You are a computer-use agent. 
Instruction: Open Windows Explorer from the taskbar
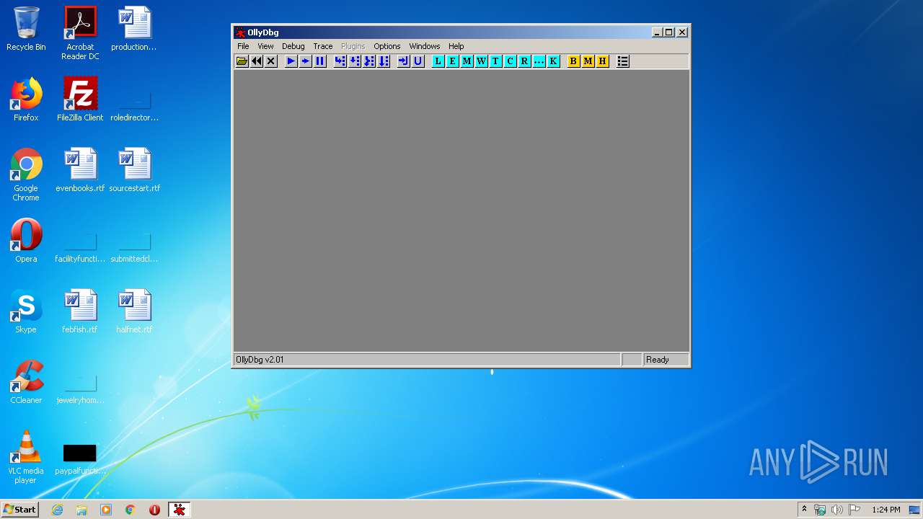81,510
